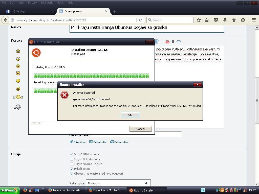
Task: Switch to Ubuntu Installer taskbar window
Action: [146, 190]
